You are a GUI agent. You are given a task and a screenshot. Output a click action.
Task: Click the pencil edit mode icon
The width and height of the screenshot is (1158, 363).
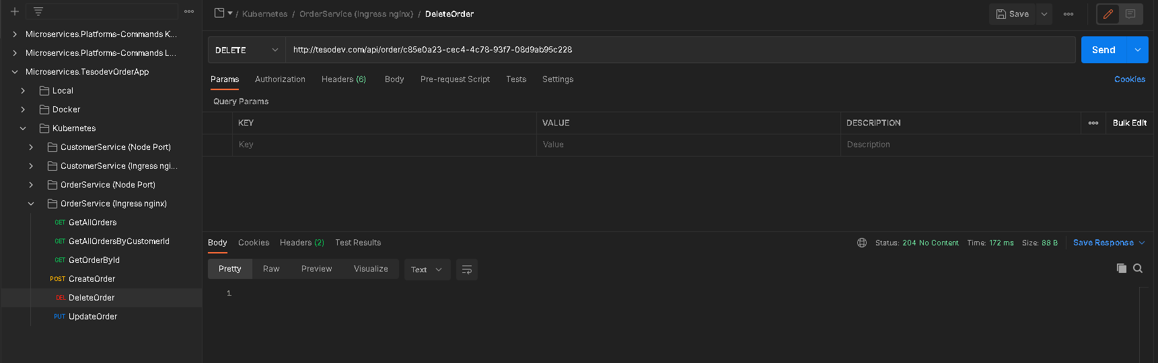(1108, 14)
